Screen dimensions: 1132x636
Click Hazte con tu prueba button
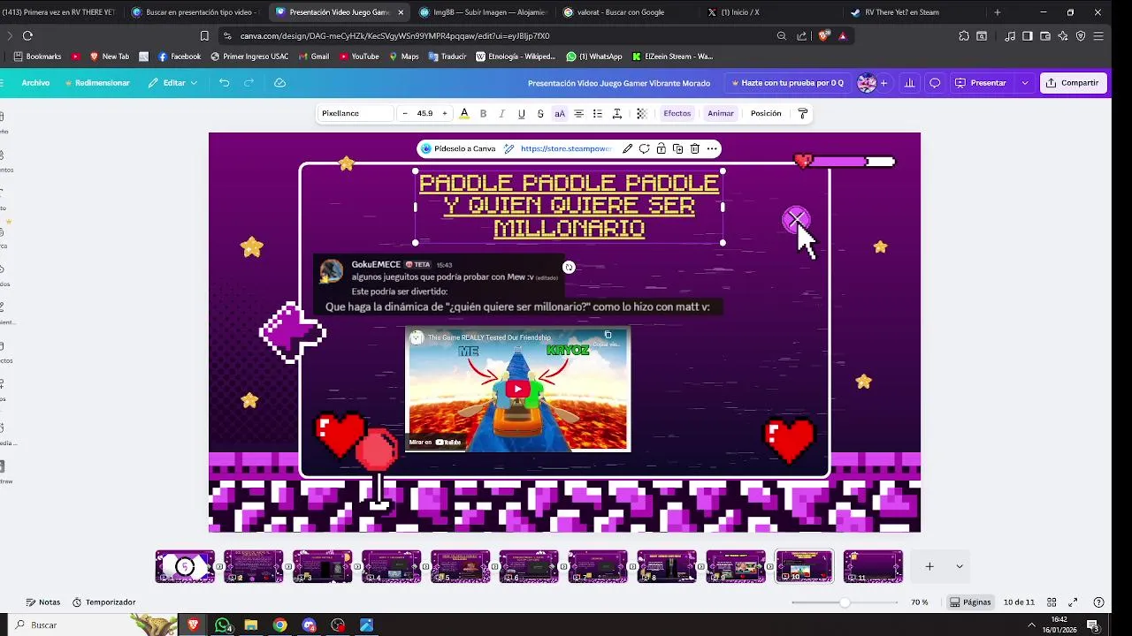[787, 82]
